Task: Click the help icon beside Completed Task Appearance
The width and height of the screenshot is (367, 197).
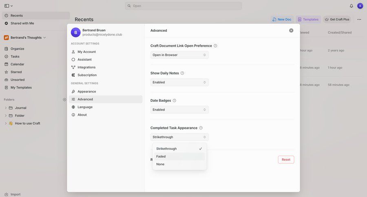Action: (x=201, y=128)
